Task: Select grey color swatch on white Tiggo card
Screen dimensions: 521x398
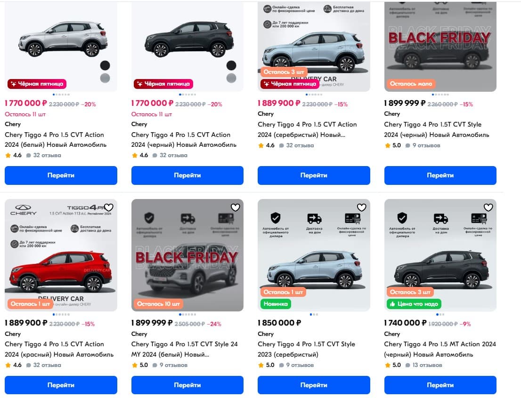Action: [105, 78]
